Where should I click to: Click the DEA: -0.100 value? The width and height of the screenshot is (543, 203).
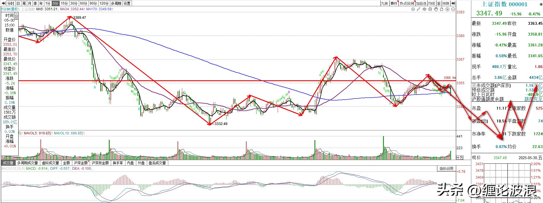[x=81, y=169]
